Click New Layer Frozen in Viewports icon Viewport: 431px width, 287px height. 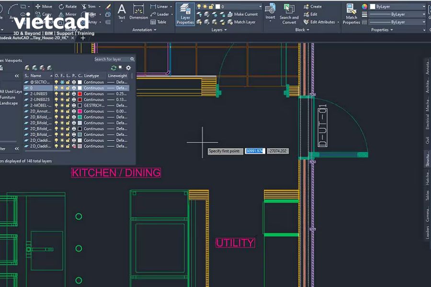point(34,67)
